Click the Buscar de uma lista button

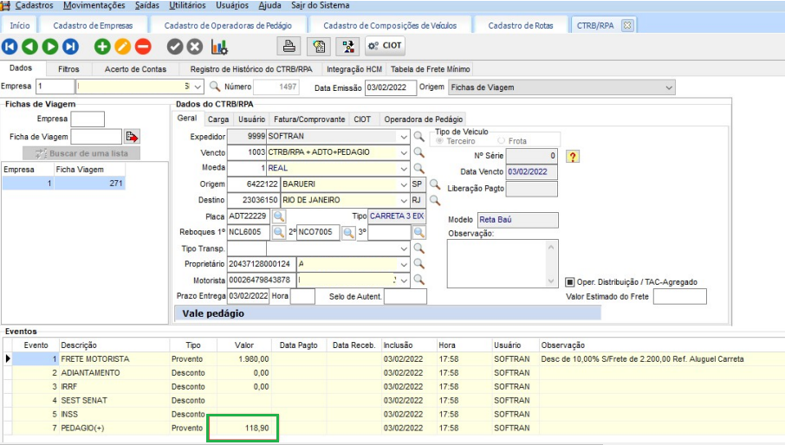coord(82,153)
